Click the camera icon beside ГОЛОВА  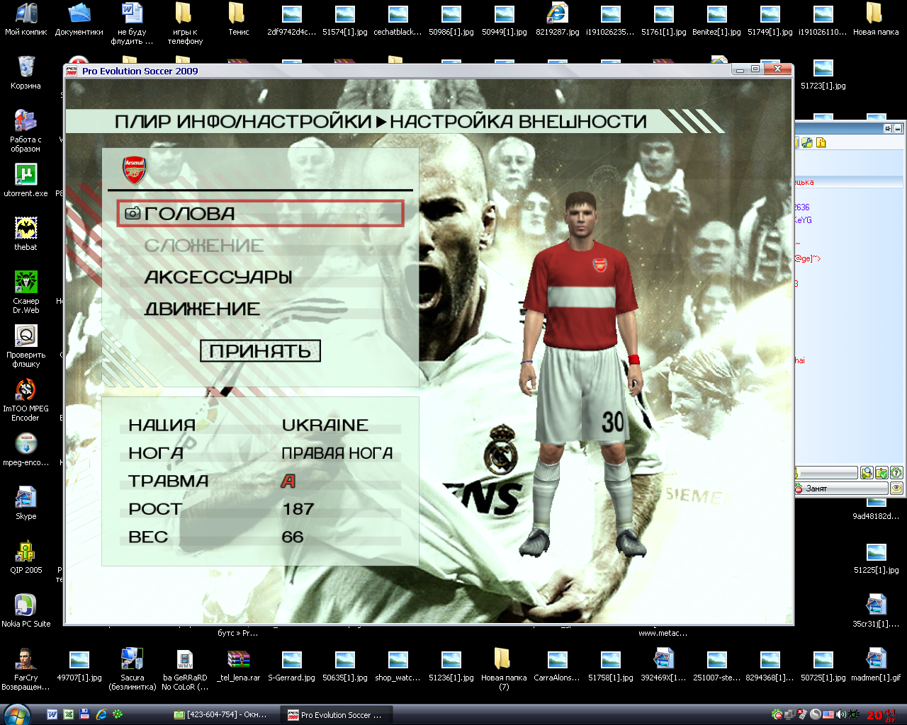(x=133, y=213)
